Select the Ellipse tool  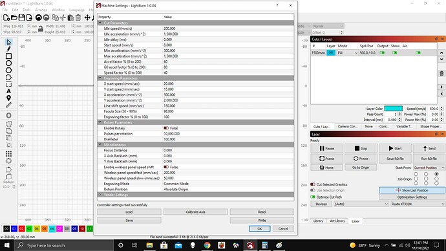point(9,63)
